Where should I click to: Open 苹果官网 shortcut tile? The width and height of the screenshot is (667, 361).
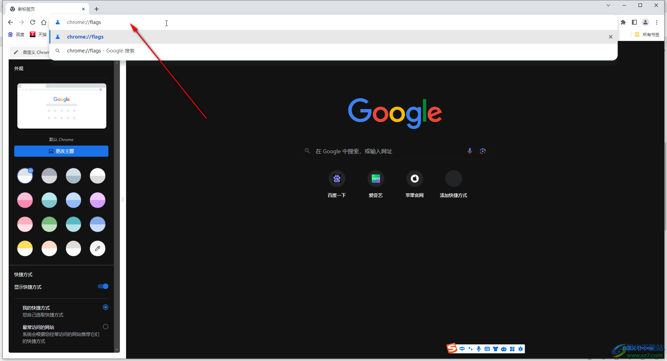tap(414, 184)
